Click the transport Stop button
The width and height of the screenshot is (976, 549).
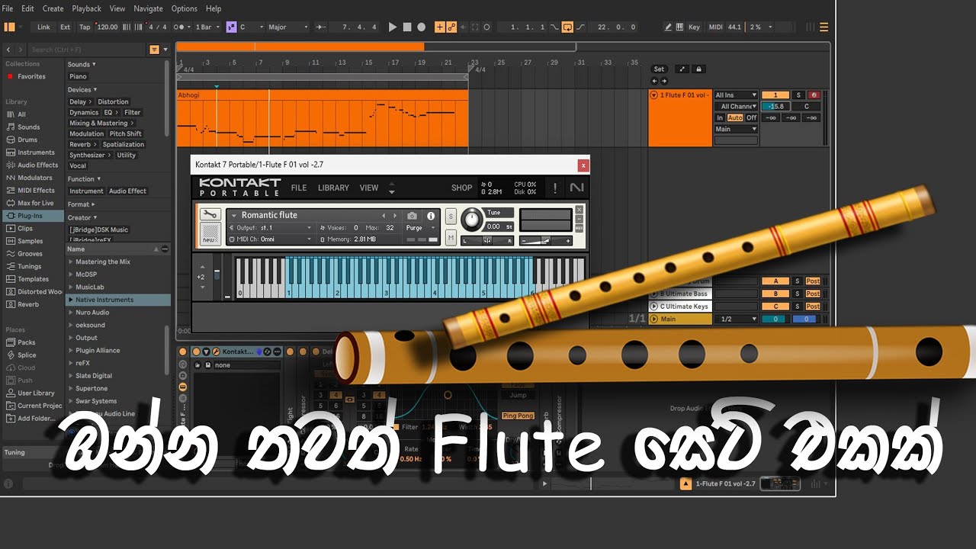coord(407,27)
